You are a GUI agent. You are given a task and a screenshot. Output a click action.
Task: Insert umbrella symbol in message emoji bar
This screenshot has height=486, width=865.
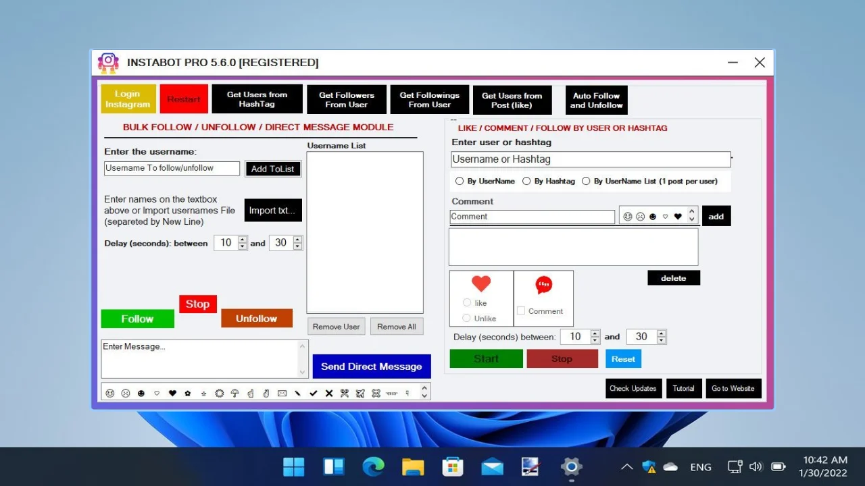tap(235, 393)
